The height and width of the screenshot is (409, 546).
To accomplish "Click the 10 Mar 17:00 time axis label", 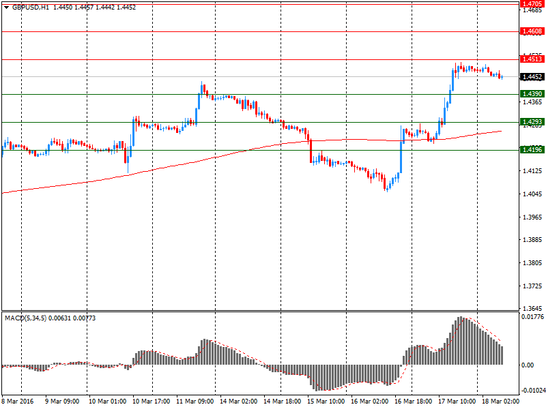I will [x=151, y=401].
